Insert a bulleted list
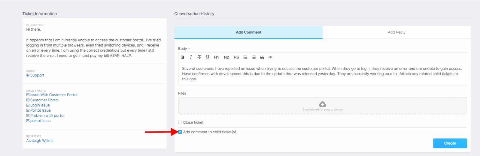Image resolution: width=480 pixels, height=156 pixels. coord(245,57)
